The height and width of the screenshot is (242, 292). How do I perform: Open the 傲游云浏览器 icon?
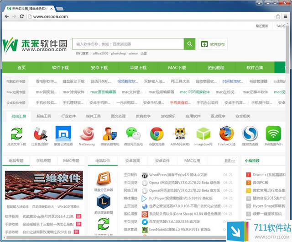[63, 134]
